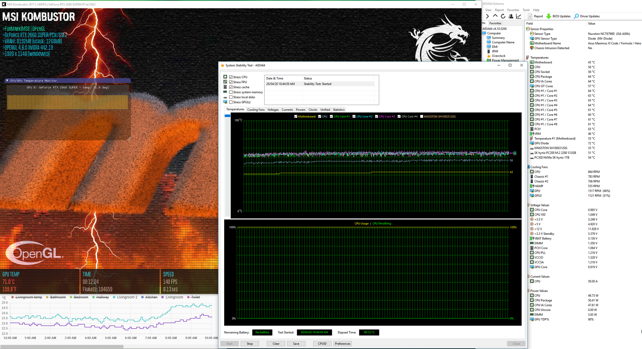Click the graph chart icon in AIDA64 toolbar
This screenshot has height=349, width=642.
(x=519, y=16)
